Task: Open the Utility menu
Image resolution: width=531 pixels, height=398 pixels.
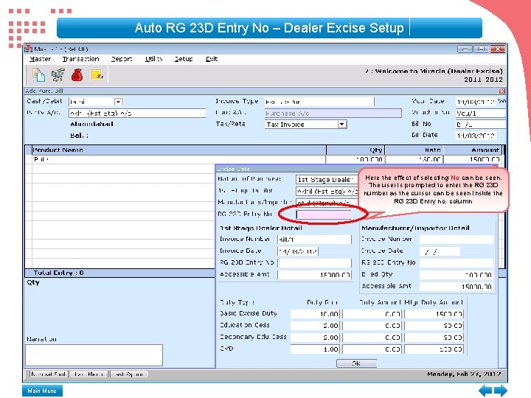Action: coord(153,59)
